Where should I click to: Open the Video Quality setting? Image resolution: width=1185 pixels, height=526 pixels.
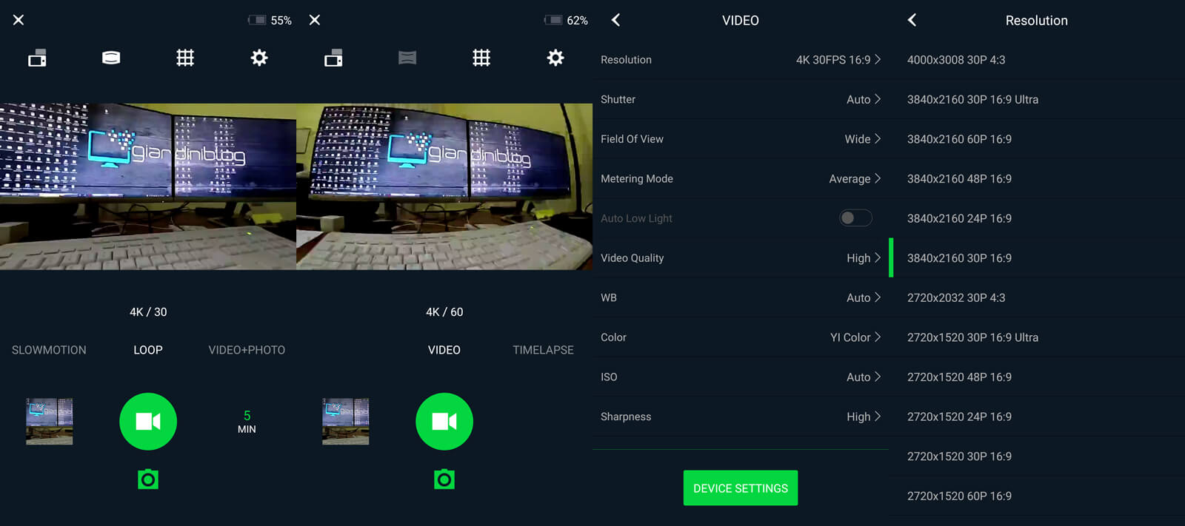[741, 258]
